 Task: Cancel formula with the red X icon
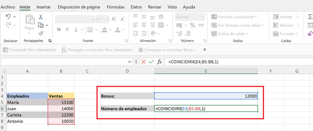click(143, 62)
